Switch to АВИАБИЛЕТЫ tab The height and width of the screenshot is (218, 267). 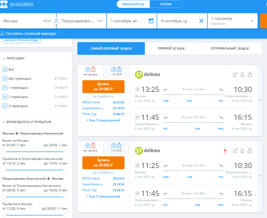coord(133,4)
